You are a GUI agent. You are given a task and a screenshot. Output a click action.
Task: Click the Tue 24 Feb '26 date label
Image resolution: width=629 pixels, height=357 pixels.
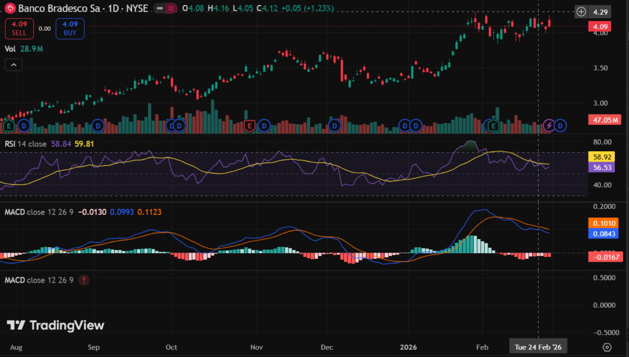pyautogui.click(x=539, y=347)
